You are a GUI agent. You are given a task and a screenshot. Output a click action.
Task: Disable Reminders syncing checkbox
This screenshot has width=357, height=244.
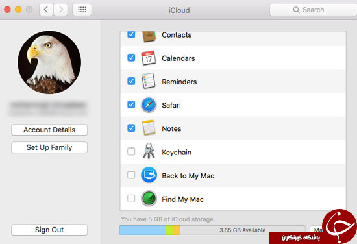tap(131, 81)
